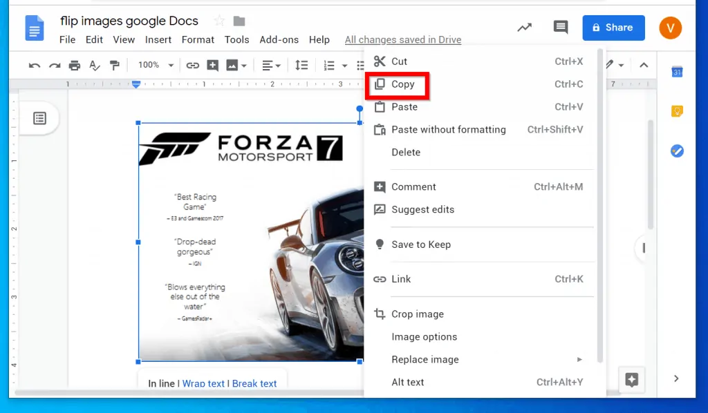Open the numbered list options arrow

pos(344,66)
